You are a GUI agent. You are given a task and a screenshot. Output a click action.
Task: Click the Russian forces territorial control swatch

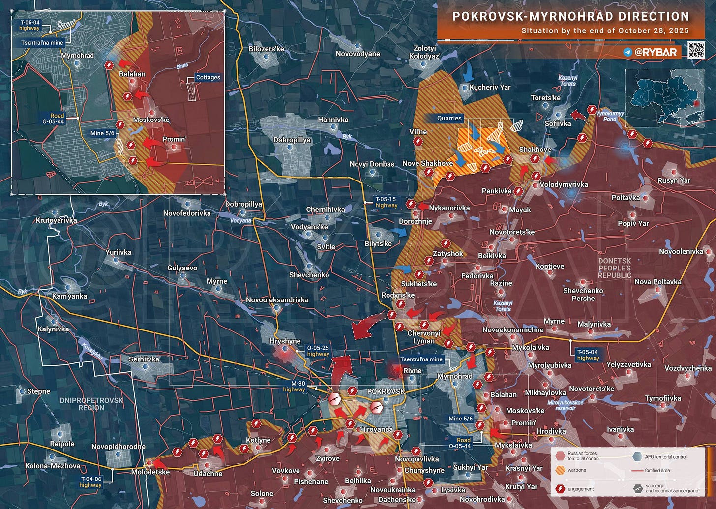559,456
